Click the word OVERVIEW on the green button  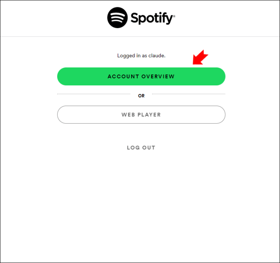click(158, 76)
